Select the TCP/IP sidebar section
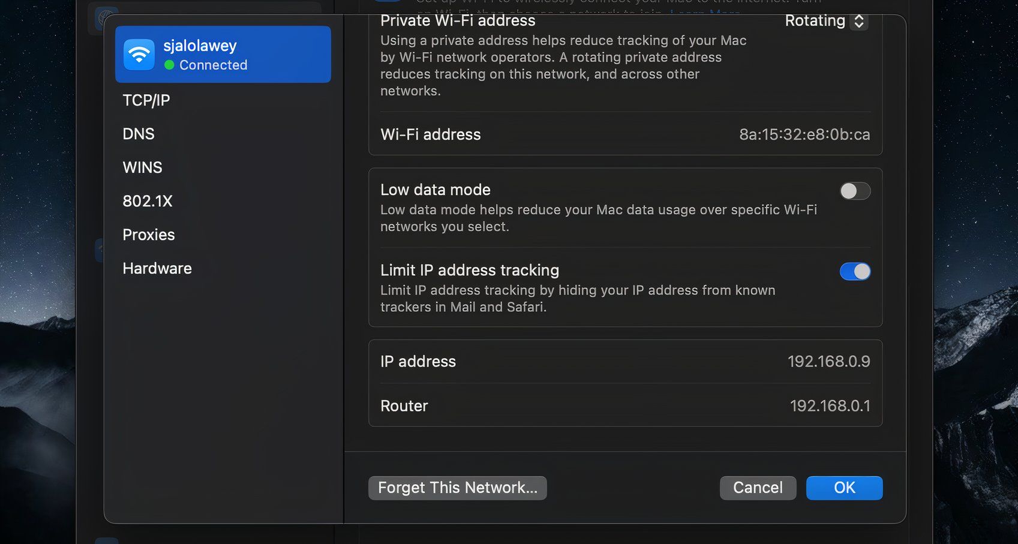1018x544 pixels. click(146, 100)
